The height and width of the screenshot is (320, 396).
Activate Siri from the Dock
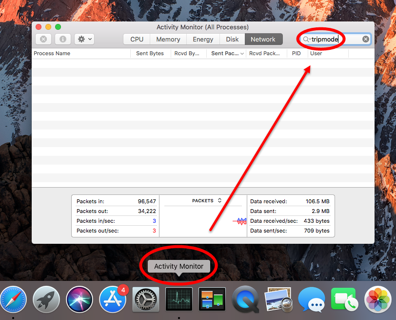pos(79,299)
